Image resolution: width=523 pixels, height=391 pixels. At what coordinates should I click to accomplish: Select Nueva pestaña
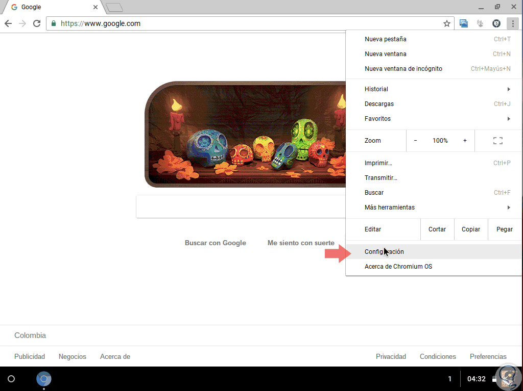pos(434,39)
